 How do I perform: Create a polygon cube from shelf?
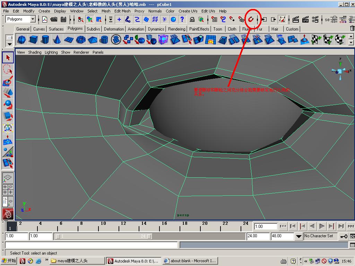point(34,40)
